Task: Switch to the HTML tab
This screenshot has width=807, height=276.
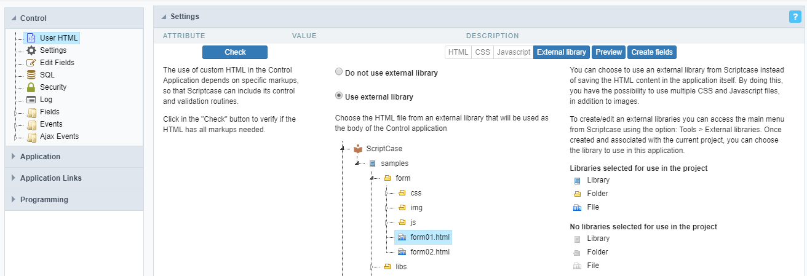Action: (x=458, y=52)
